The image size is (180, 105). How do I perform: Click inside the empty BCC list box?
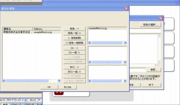coord(108,72)
